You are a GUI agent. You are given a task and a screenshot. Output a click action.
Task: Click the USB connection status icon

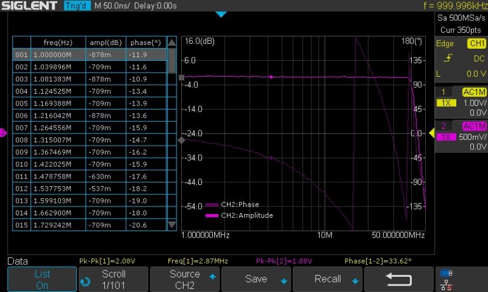coord(445,273)
